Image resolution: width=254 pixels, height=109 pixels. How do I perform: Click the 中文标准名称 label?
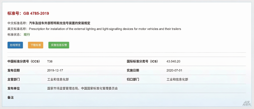point(17,23)
